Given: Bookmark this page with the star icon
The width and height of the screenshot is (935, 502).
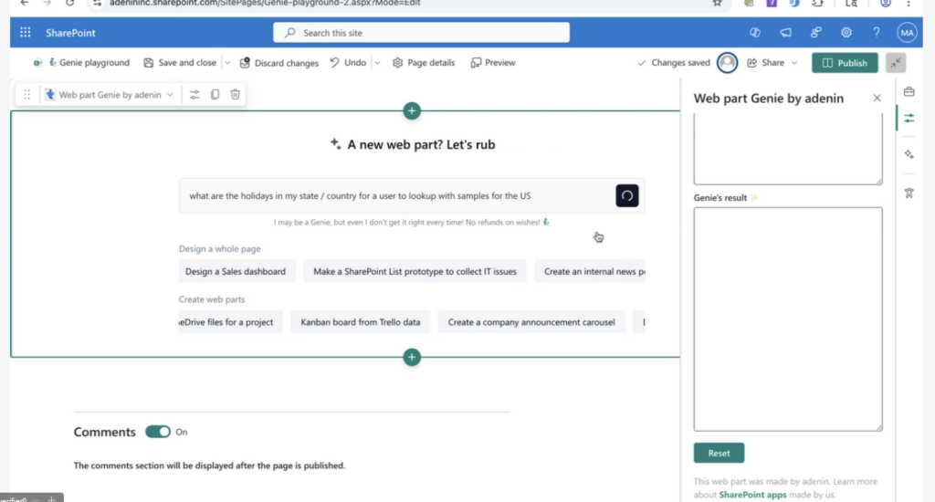Looking at the screenshot, I should (x=718, y=3).
